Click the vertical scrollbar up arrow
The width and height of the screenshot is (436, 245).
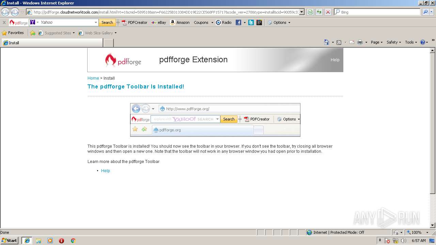(433, 51)
